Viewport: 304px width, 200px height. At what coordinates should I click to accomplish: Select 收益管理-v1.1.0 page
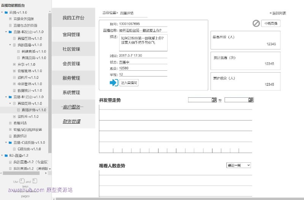click(x=30, y=84)
